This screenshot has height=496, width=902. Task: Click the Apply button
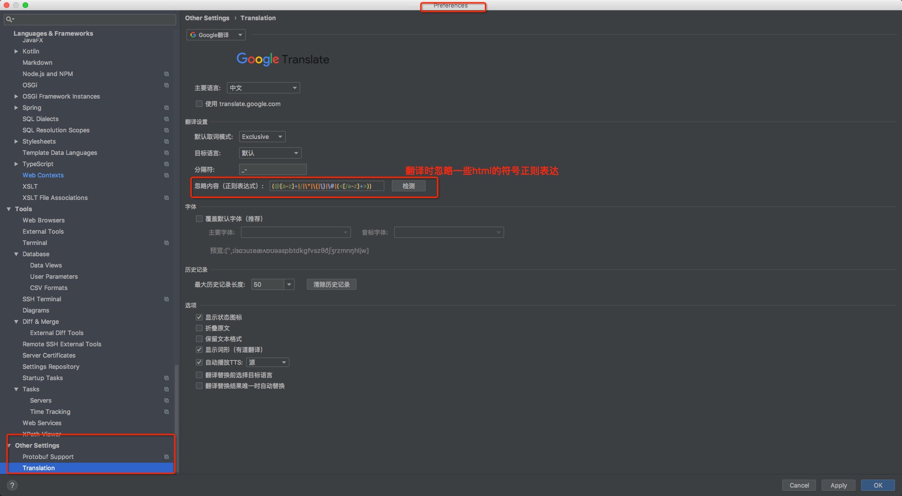tap(839, 486)
